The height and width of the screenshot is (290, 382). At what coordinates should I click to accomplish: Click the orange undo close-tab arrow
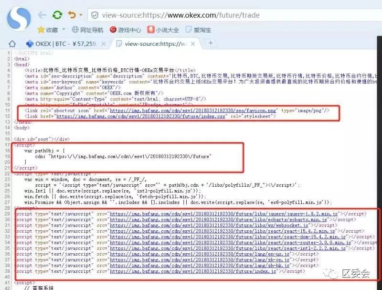(x=72, y=15)
